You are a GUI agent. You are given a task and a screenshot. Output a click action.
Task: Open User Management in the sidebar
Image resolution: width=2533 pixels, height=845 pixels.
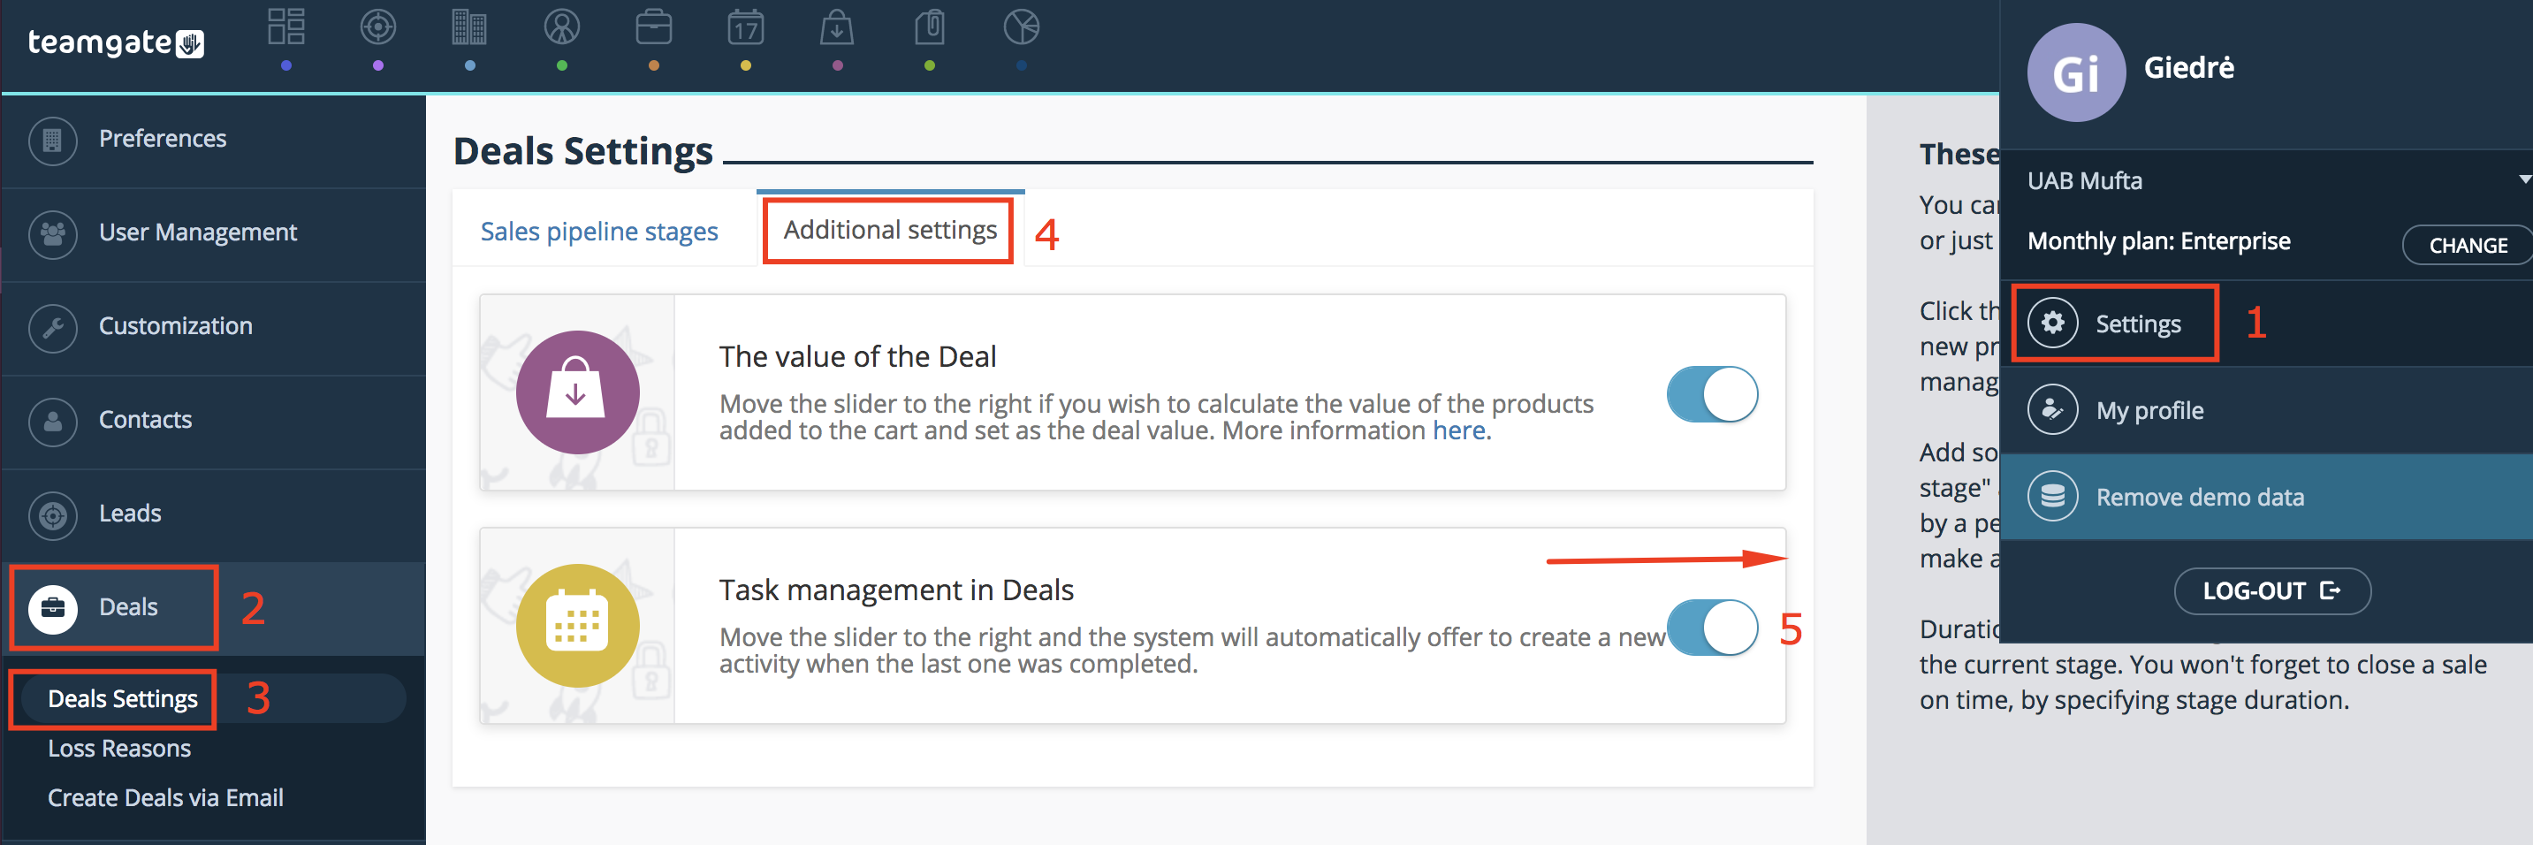click(x=213, y=234)
